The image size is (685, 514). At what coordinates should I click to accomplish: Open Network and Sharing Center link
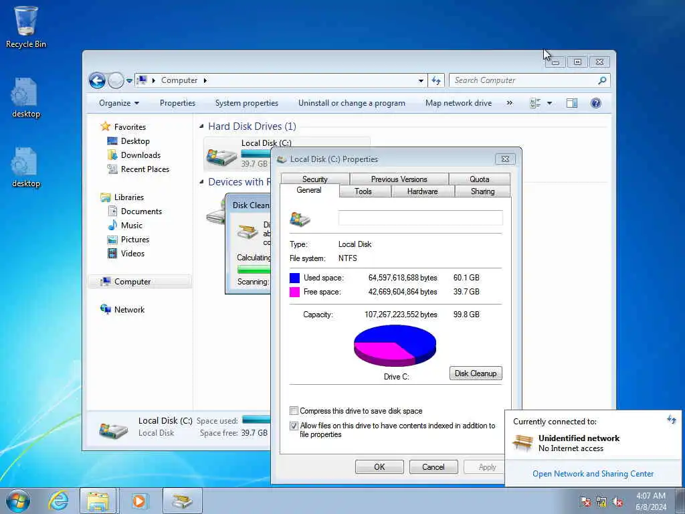(x=593, y=474)
